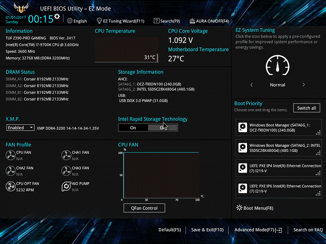Click DIMM_A2 Corsair 8192MB row
Viewport: 326px width, 244px height.
(x=37, y=86)
